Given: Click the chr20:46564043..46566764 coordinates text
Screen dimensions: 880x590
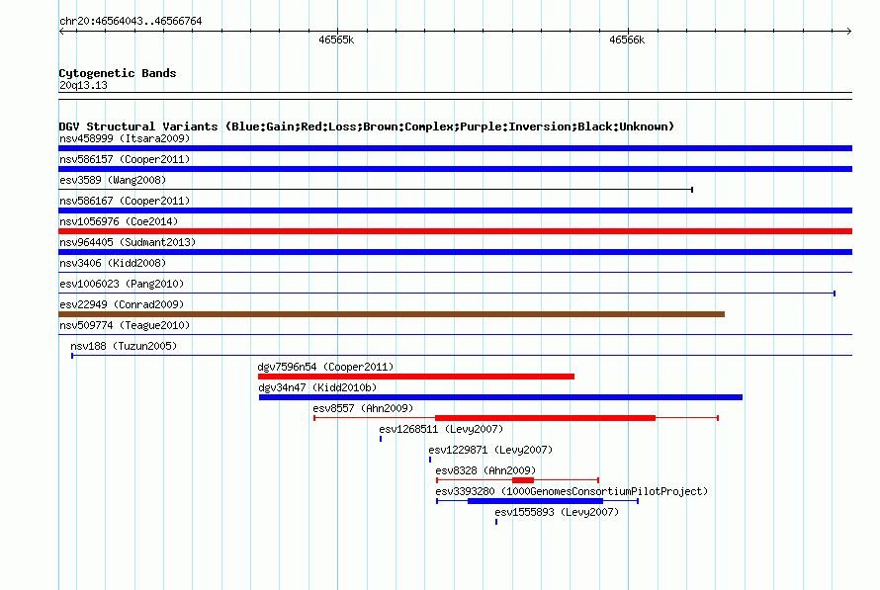Looking at the screenshot, I should (131, 21).
